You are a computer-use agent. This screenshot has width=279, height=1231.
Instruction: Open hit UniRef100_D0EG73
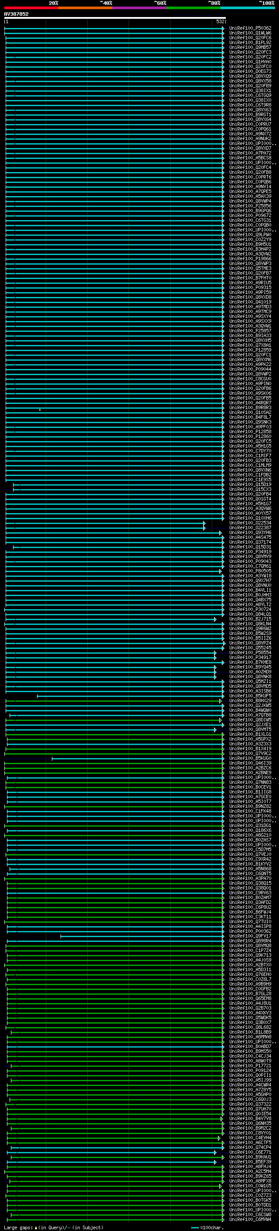(x=250, y=72)
